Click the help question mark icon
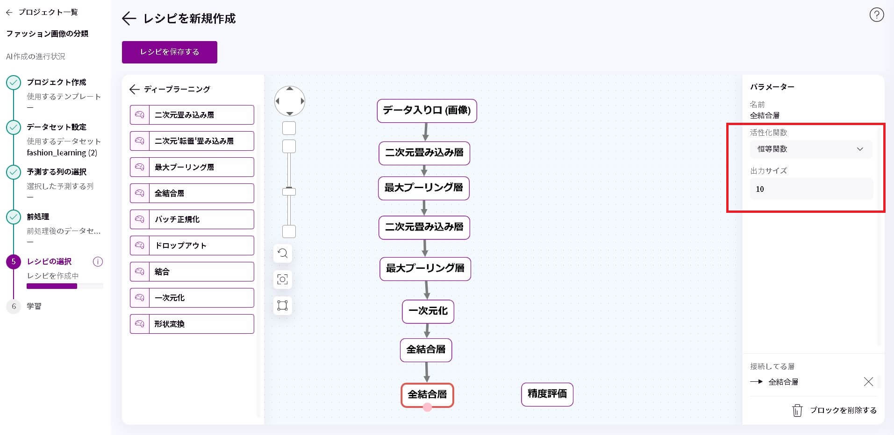Screen dimensions: 894x435 876,15
